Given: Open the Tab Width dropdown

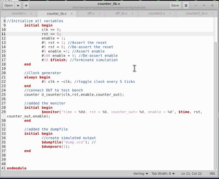Looking at the screenshot, I should (163, 174).
